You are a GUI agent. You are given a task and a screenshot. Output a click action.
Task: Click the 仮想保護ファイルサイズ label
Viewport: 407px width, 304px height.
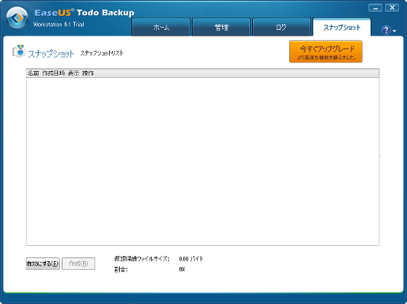point(142,259)
